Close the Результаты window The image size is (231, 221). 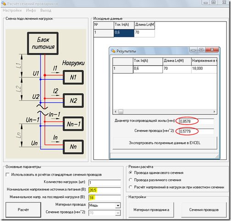click(x=212, y=50)
